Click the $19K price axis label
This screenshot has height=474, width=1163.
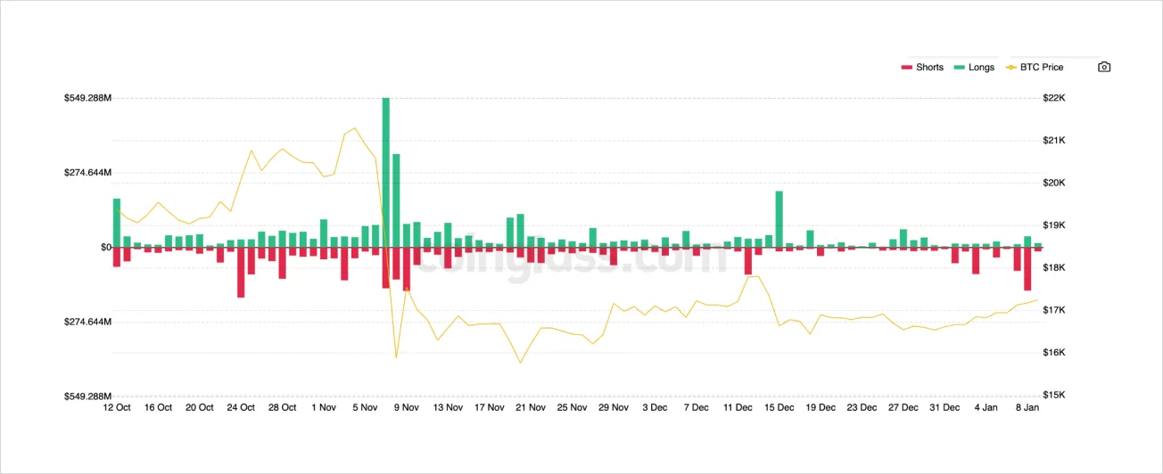tap(1053, 225)
